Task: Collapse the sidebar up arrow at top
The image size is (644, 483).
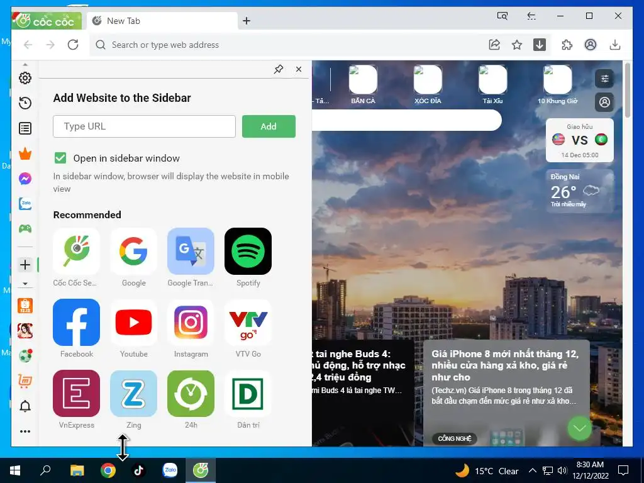Action: tap(25, 65)
